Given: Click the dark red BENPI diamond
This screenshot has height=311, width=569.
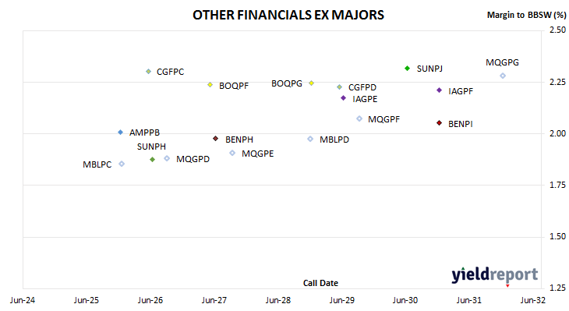Looking at the screenshot, I should pyautogui.click(x=439, y=123).
